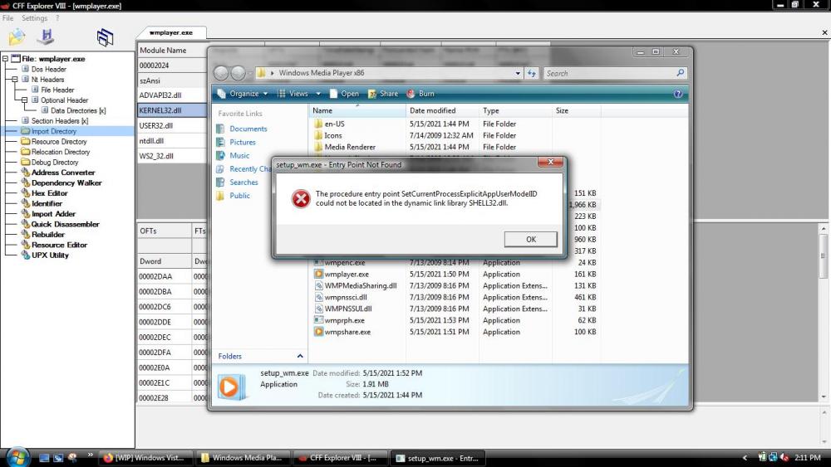
Task: Open Address Converter tool
Action: pos(62,173)
